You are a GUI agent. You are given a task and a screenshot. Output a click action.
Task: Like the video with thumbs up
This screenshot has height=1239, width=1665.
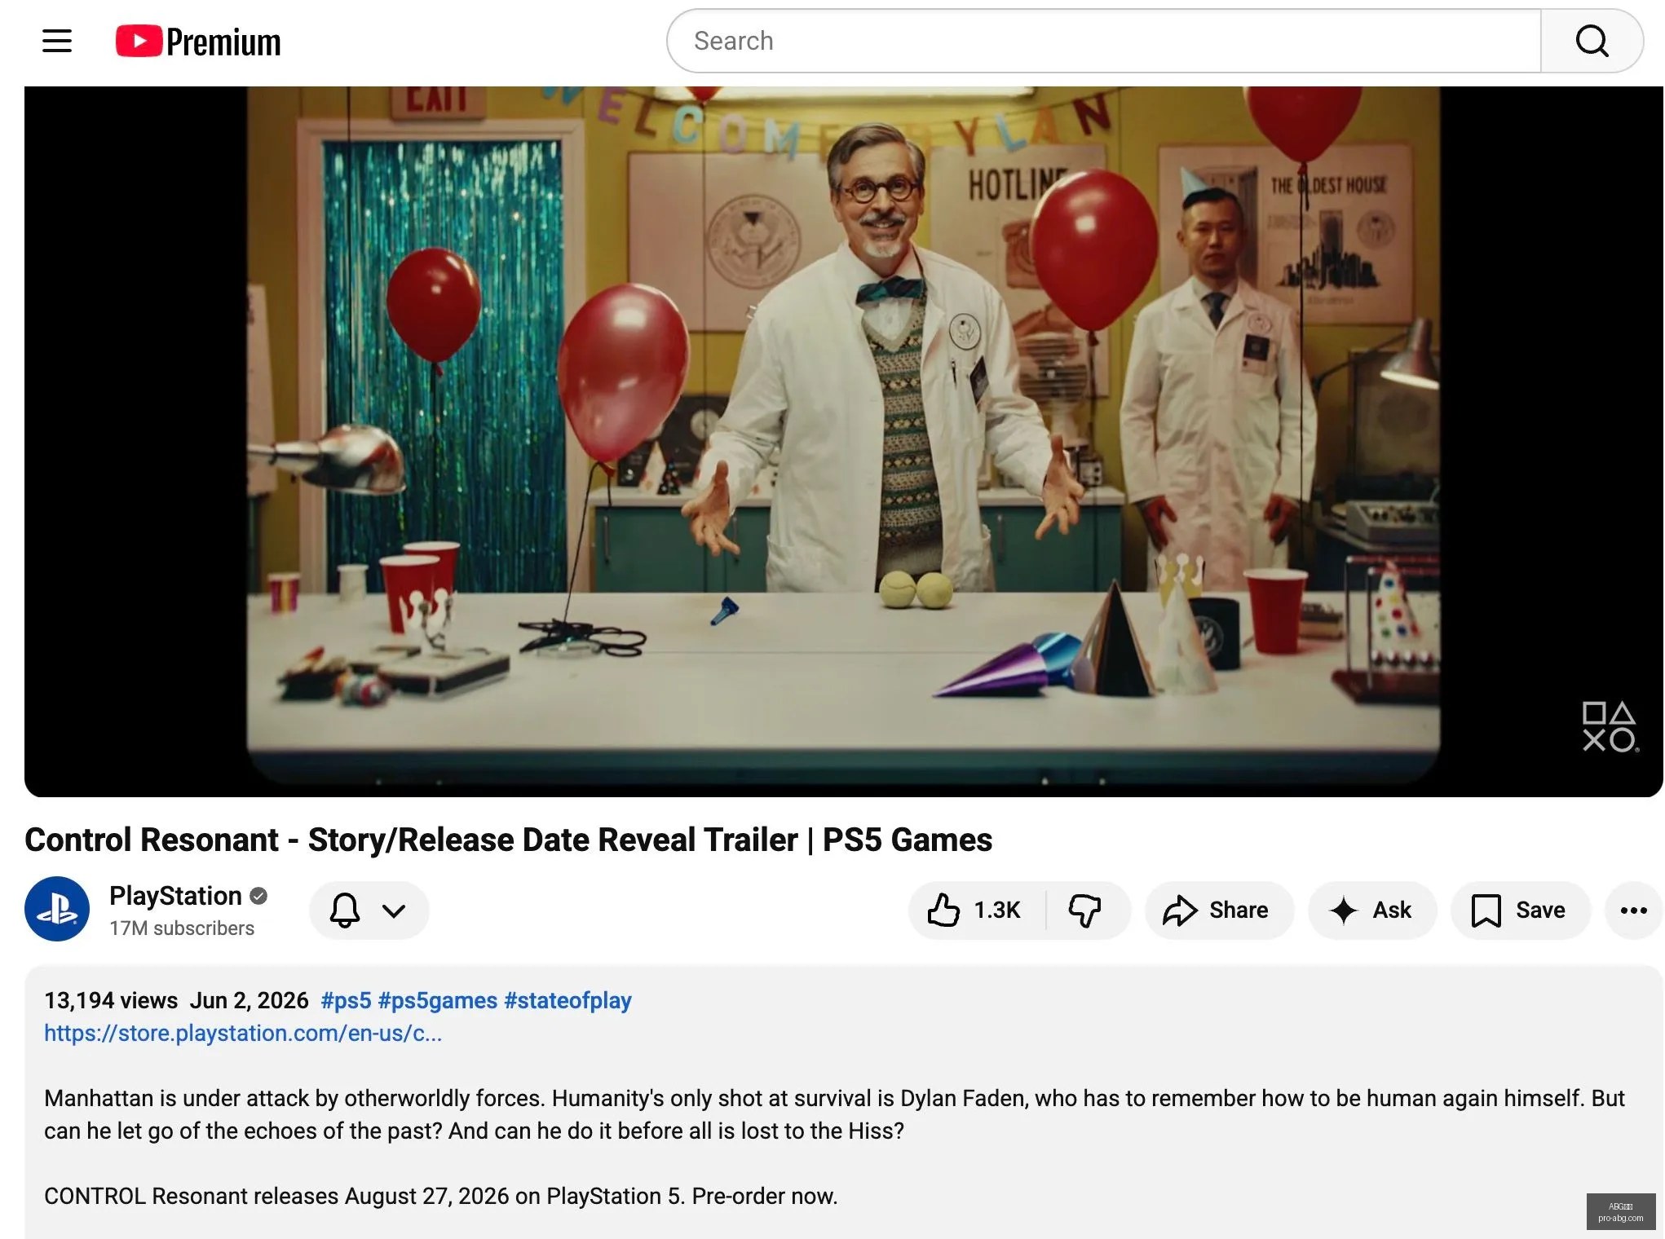pyautogui.click(x=977, y=910)
